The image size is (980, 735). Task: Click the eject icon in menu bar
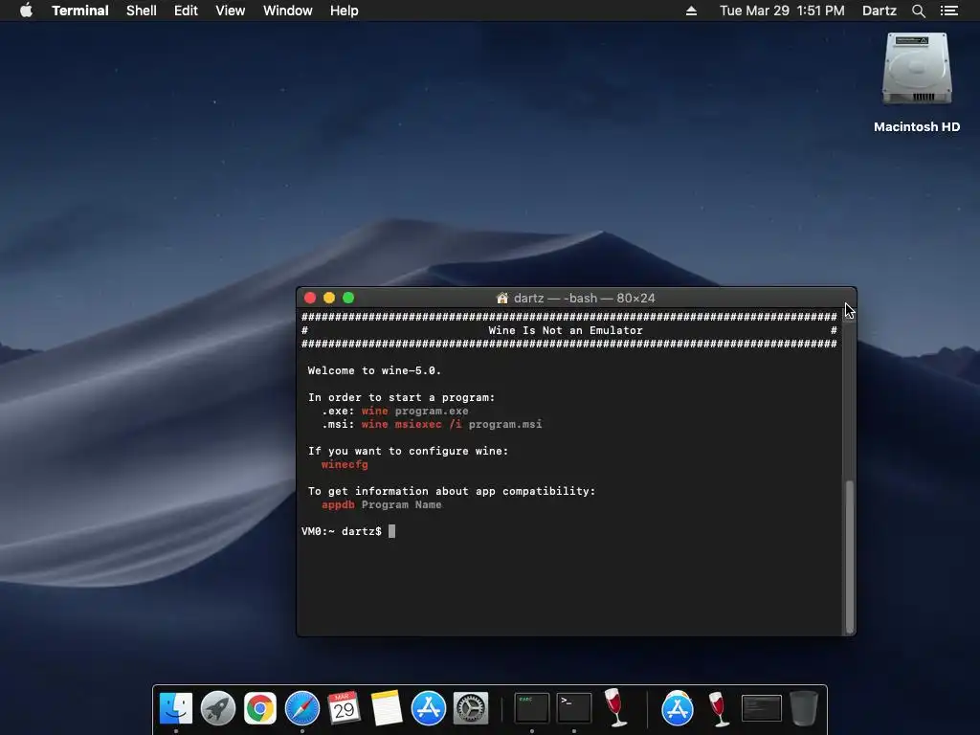(691, 11)
